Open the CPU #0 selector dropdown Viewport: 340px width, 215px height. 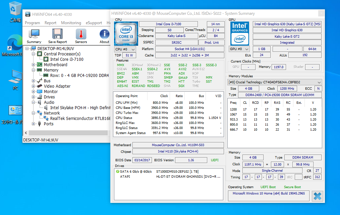pyautogui.click(x=125, y=49)
